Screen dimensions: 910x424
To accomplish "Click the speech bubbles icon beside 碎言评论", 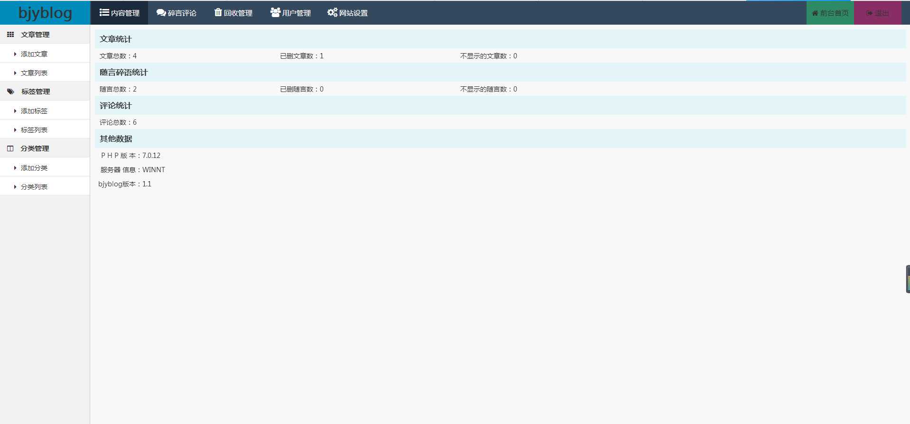I will [x=161, y=13].
